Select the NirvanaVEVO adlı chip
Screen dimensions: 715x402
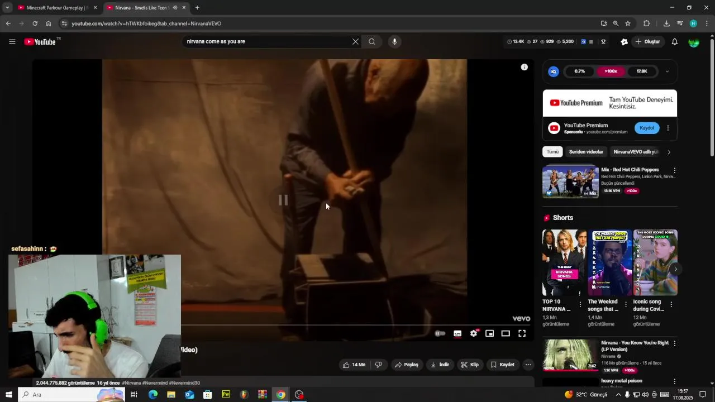(x=636, y=152)
